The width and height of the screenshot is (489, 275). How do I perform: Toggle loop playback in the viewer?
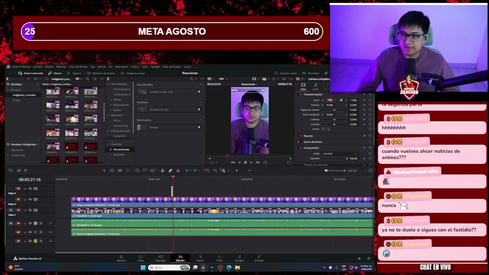(265, 162)
